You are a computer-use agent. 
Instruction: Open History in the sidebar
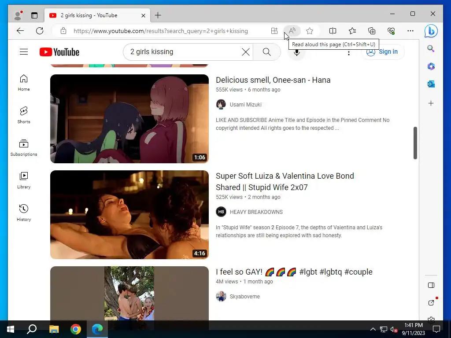(x=24, y=213)
